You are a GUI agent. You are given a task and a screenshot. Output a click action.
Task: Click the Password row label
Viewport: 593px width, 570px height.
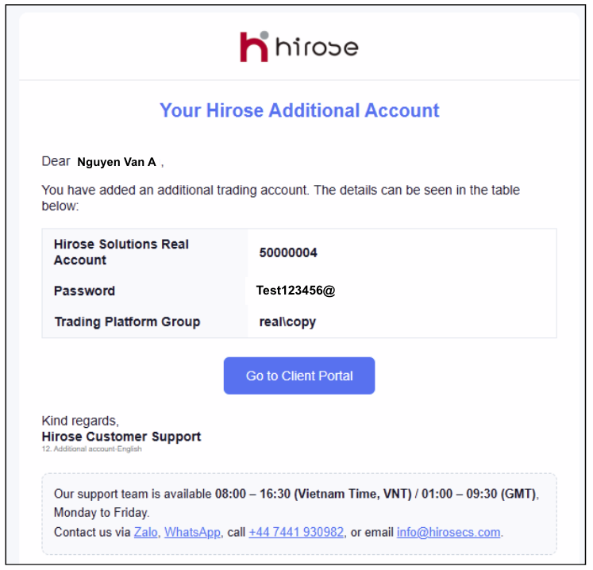pyautogui.click(x=84, y=291)
